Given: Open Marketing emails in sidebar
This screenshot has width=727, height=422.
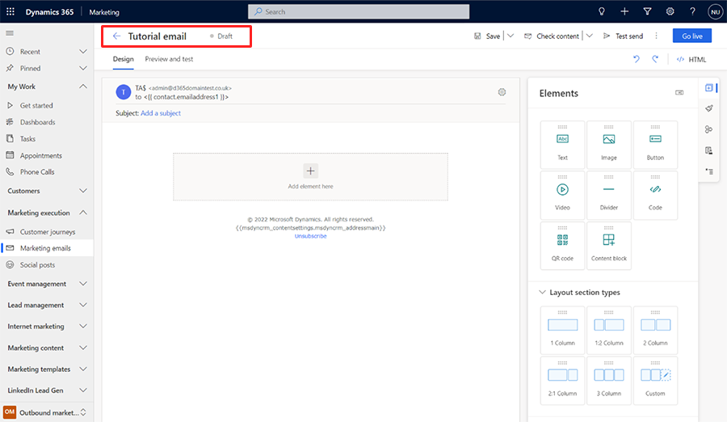Looking at the screenshot, I should pos(46,248).
